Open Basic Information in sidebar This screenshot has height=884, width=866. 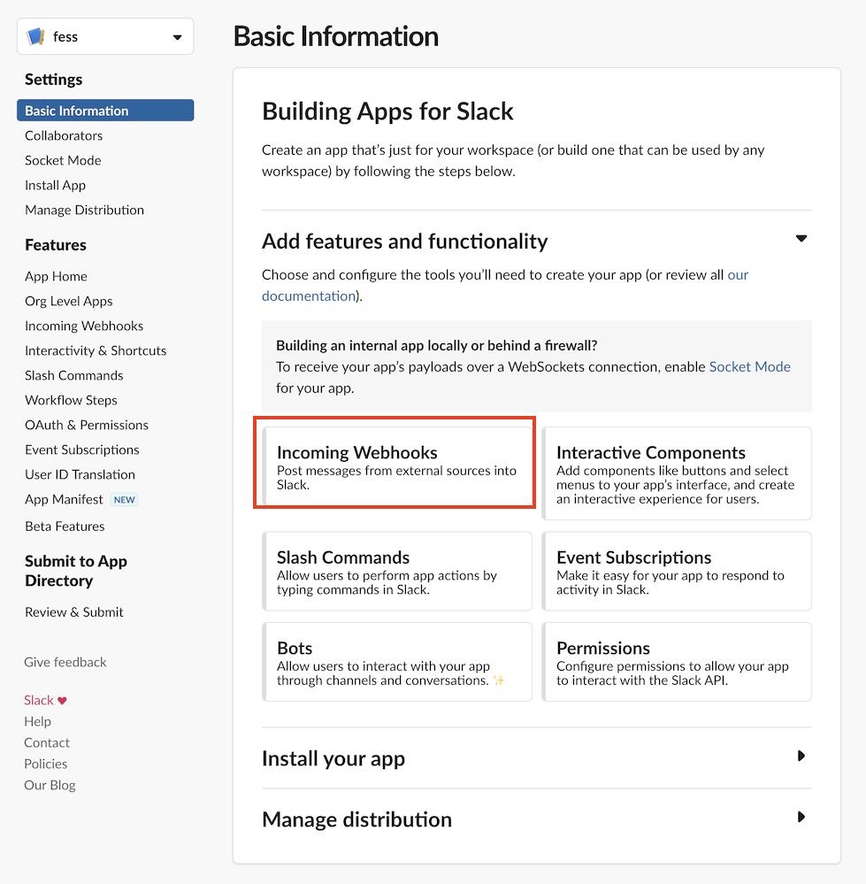105,111
